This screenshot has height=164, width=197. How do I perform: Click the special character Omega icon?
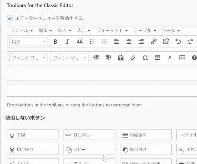click(145, 58)
